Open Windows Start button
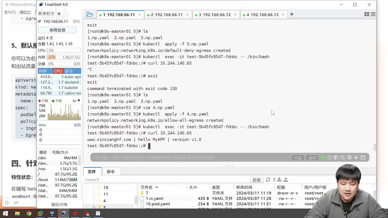 point(5,213)
